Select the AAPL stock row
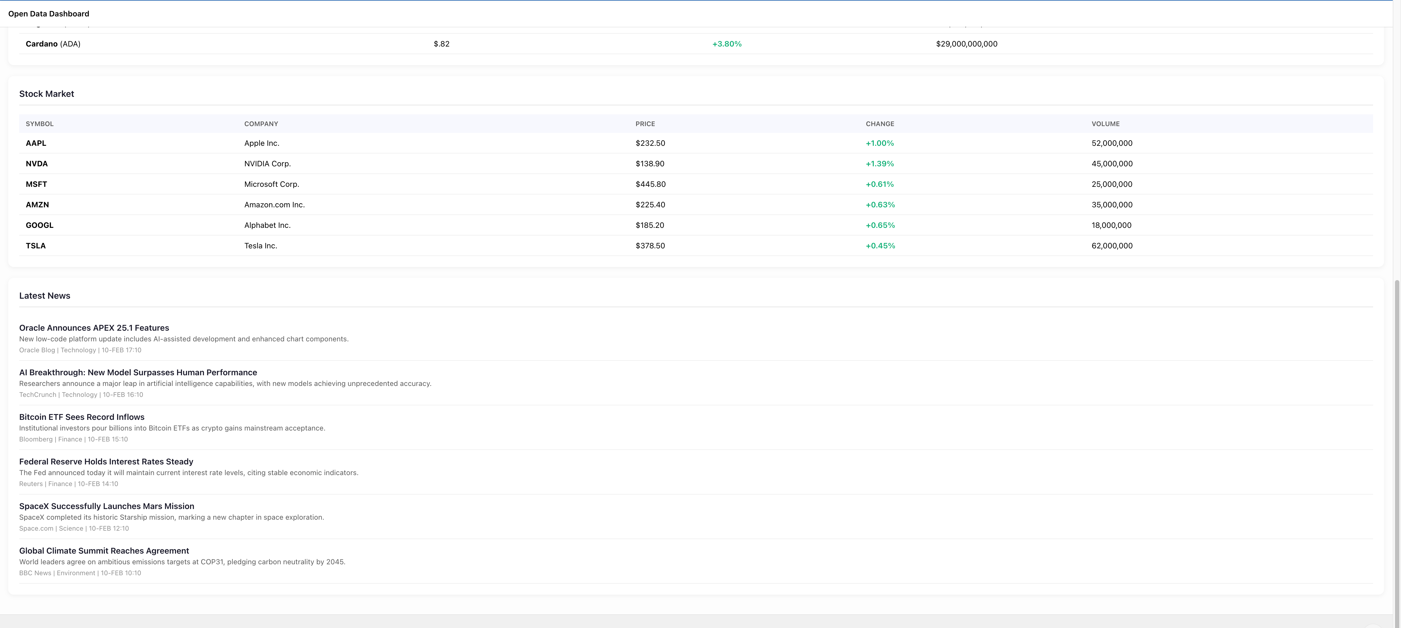Viewport: 1401px width, 628px height. point(36,143)
